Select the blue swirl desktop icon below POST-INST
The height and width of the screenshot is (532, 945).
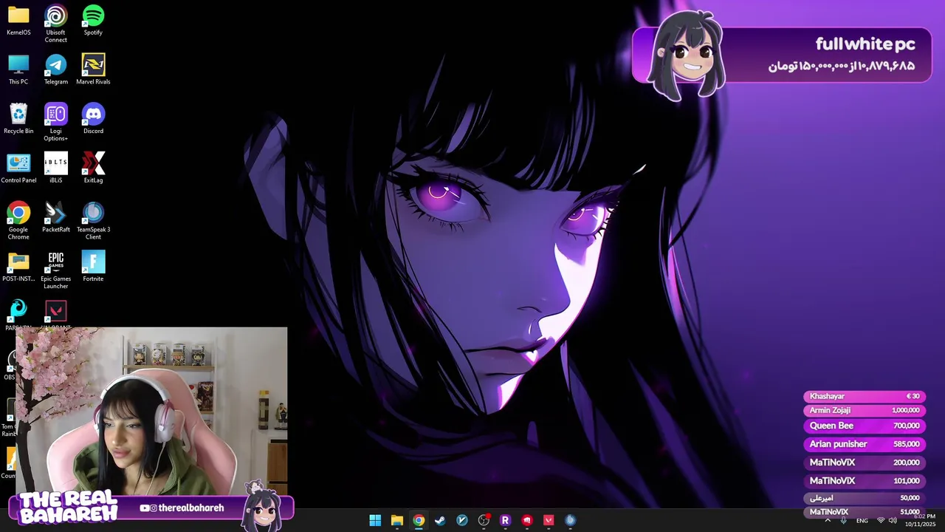[18, 310]
